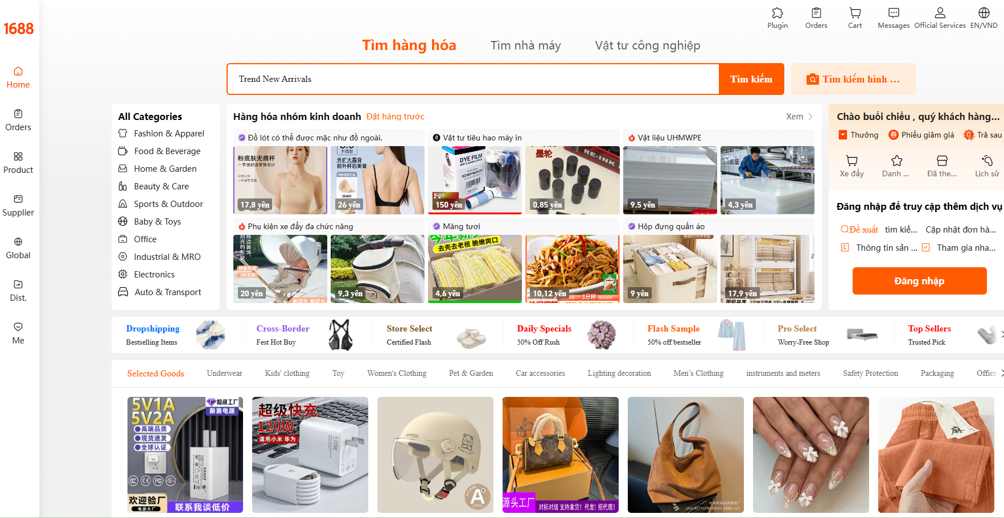Screen dimensions: 1004x518
Task: Switch to Tìm nhà máy tab
Action: pyautogui.click(x=525, y=45)
